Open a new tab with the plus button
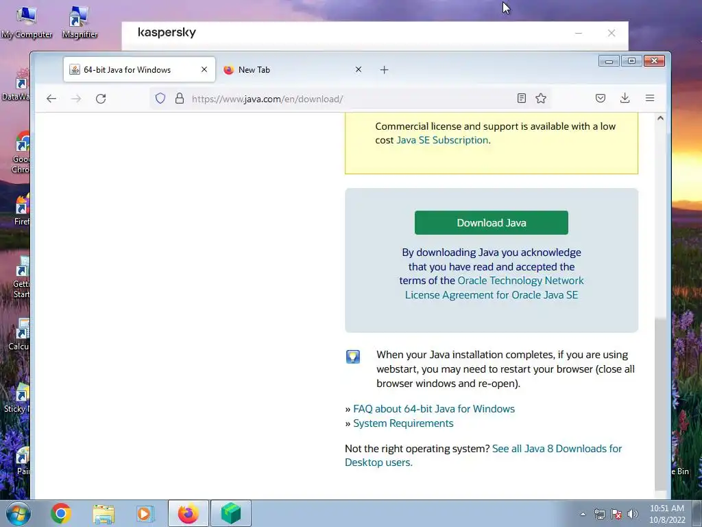 pos(384,70)
